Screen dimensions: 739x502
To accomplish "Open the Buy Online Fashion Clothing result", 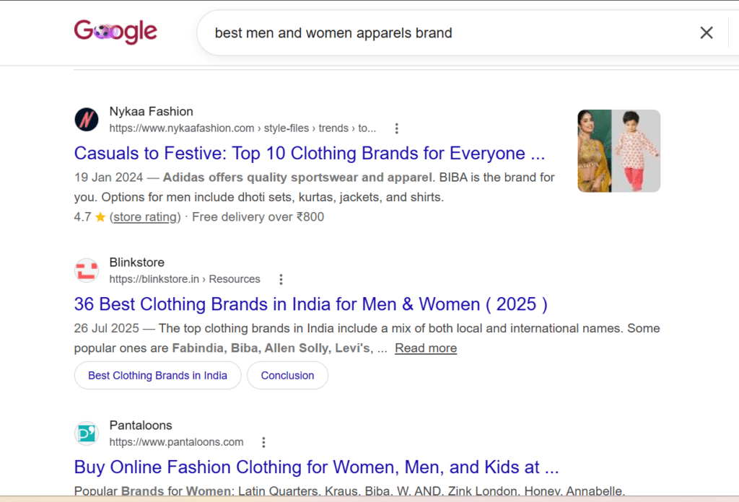I will pos(316,467).
